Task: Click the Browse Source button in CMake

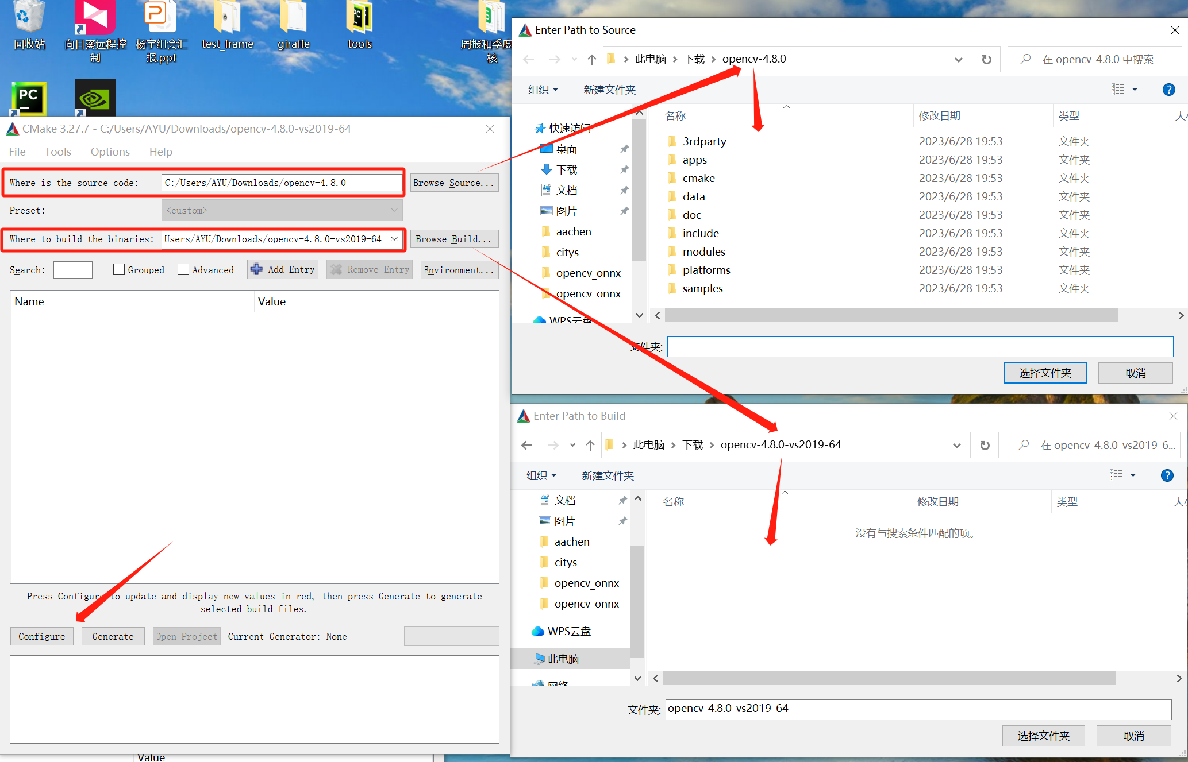Action: point(455,183)
